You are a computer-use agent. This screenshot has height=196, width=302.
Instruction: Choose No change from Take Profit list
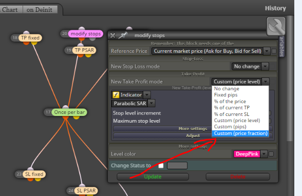click(240, 89)
